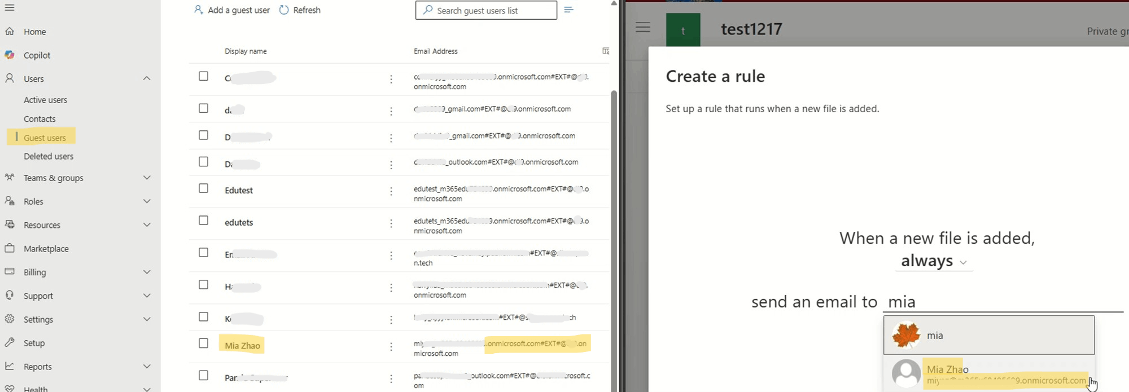
Task: Open the 'always' condition dropdown in rule
Action: click(934, 261)
